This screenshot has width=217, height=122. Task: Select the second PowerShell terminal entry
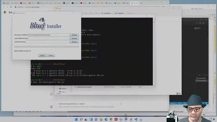coord(202,81)
